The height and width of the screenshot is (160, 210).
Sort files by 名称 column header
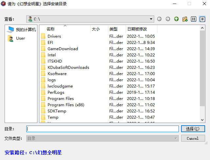click(51, 29)
